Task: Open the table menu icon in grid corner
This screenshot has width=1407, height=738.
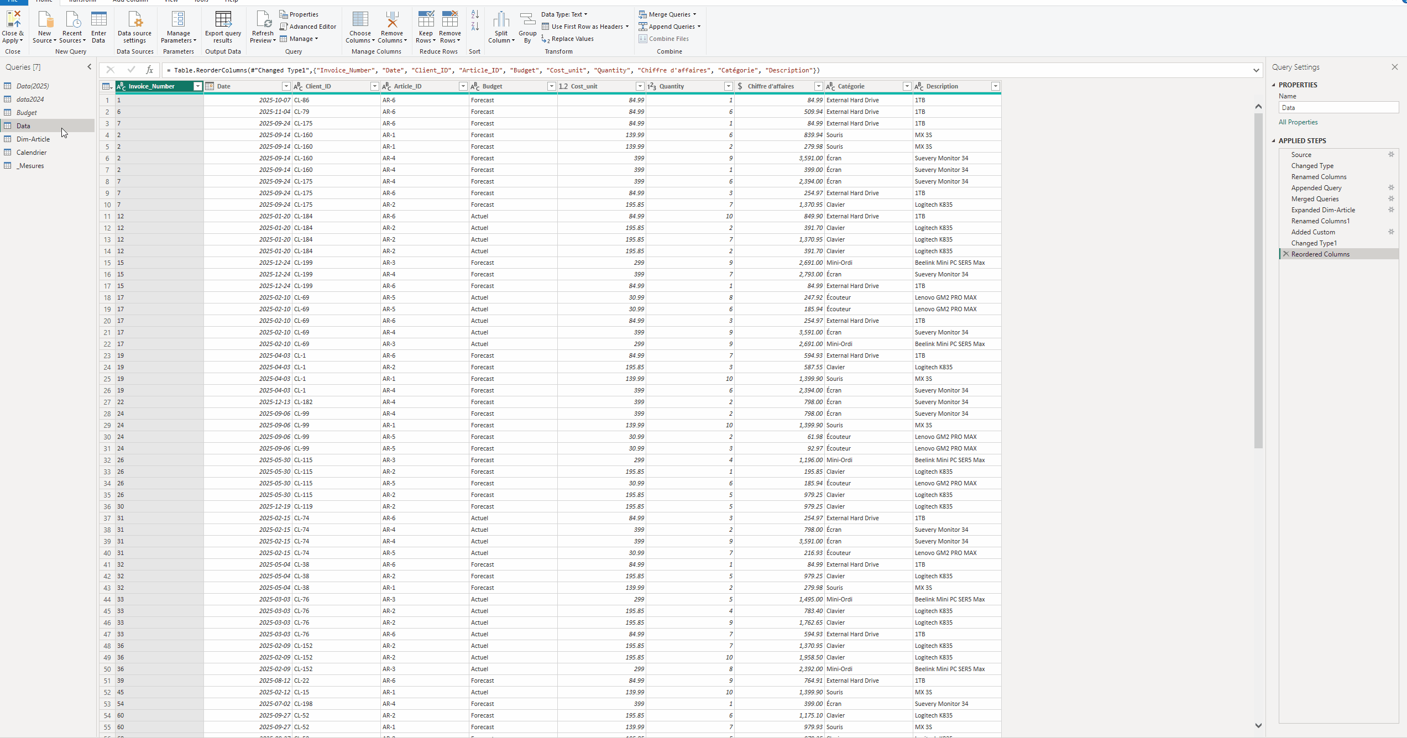Action: coord(107,86)
